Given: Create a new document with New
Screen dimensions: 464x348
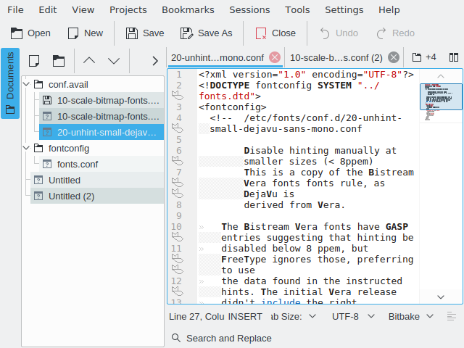Looking at the screenshot, I should (86, 33).
